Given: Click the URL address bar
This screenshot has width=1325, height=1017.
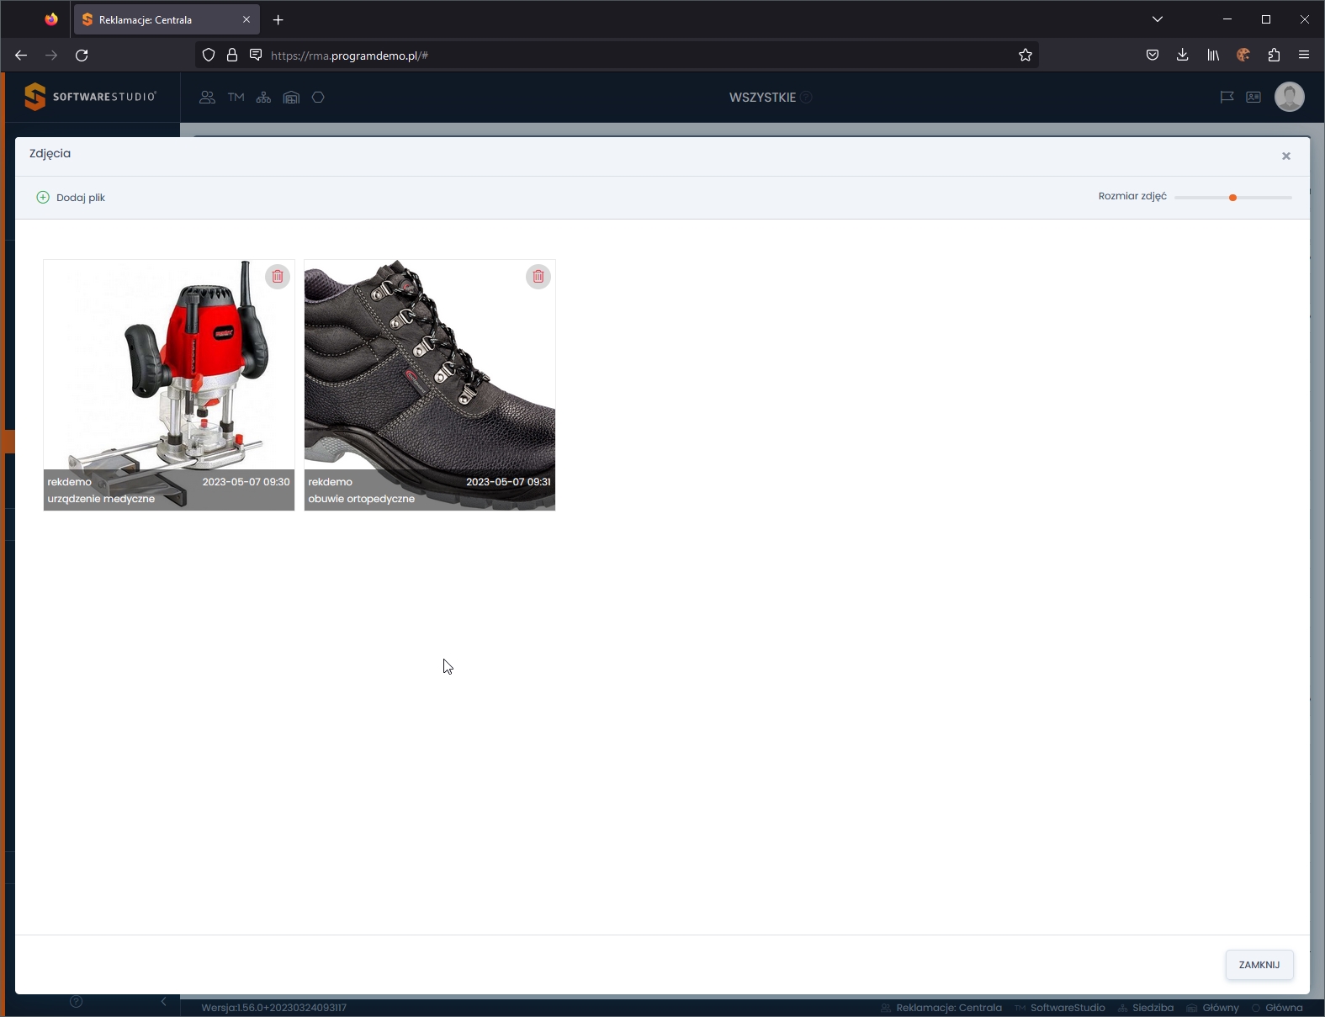Looking at the screenshot, I should [631, 56].
